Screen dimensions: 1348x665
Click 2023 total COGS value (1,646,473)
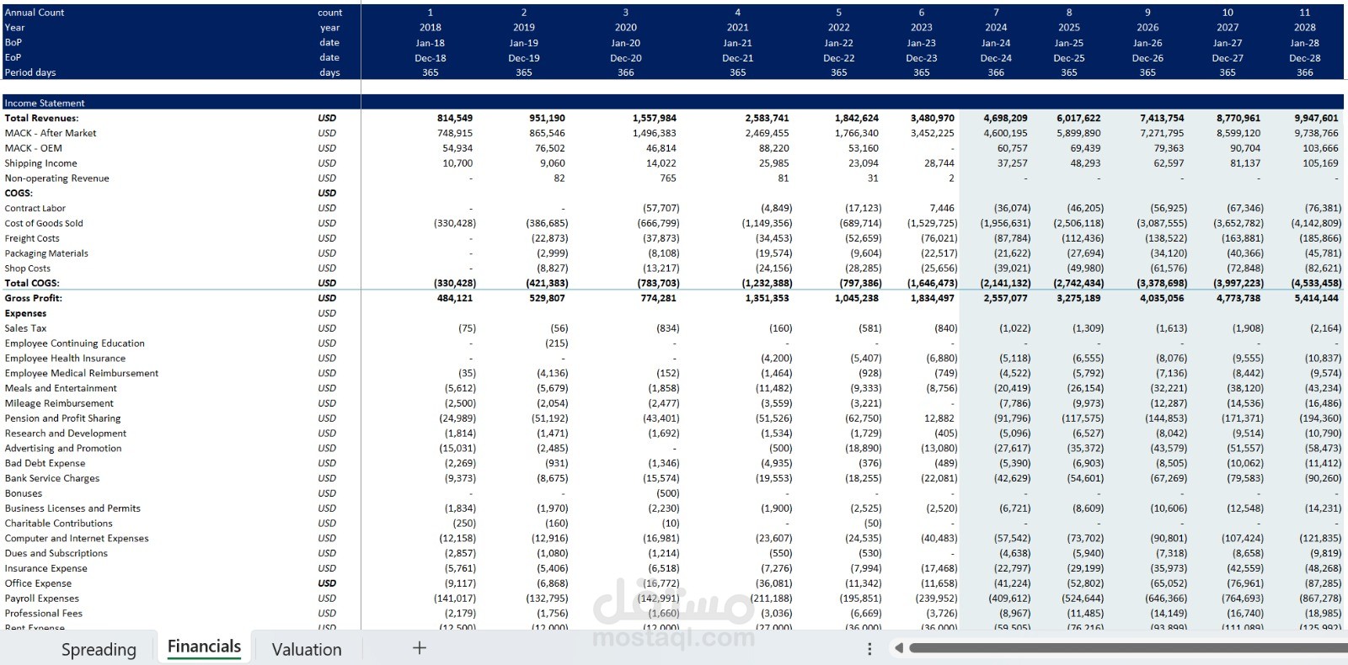(932, 283)
